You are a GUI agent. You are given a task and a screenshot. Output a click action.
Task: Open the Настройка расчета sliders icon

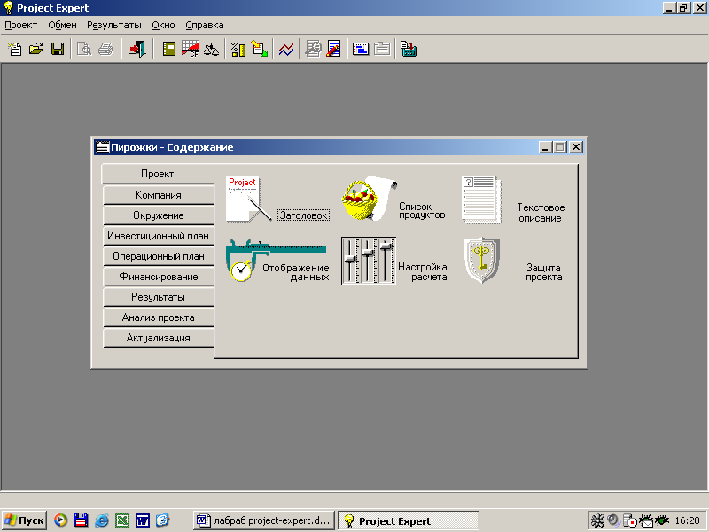[369, 261]
